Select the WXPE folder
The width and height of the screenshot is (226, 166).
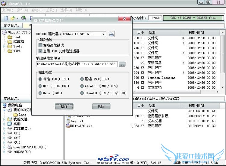pyautogui.click(x=14, y=51)
